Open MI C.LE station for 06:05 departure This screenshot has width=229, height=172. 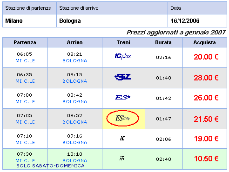click(x=25, y=61)
